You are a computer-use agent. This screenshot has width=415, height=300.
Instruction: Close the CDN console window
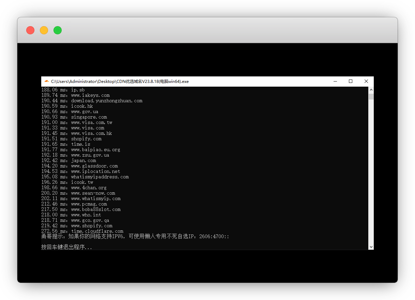tap(366, 81)
